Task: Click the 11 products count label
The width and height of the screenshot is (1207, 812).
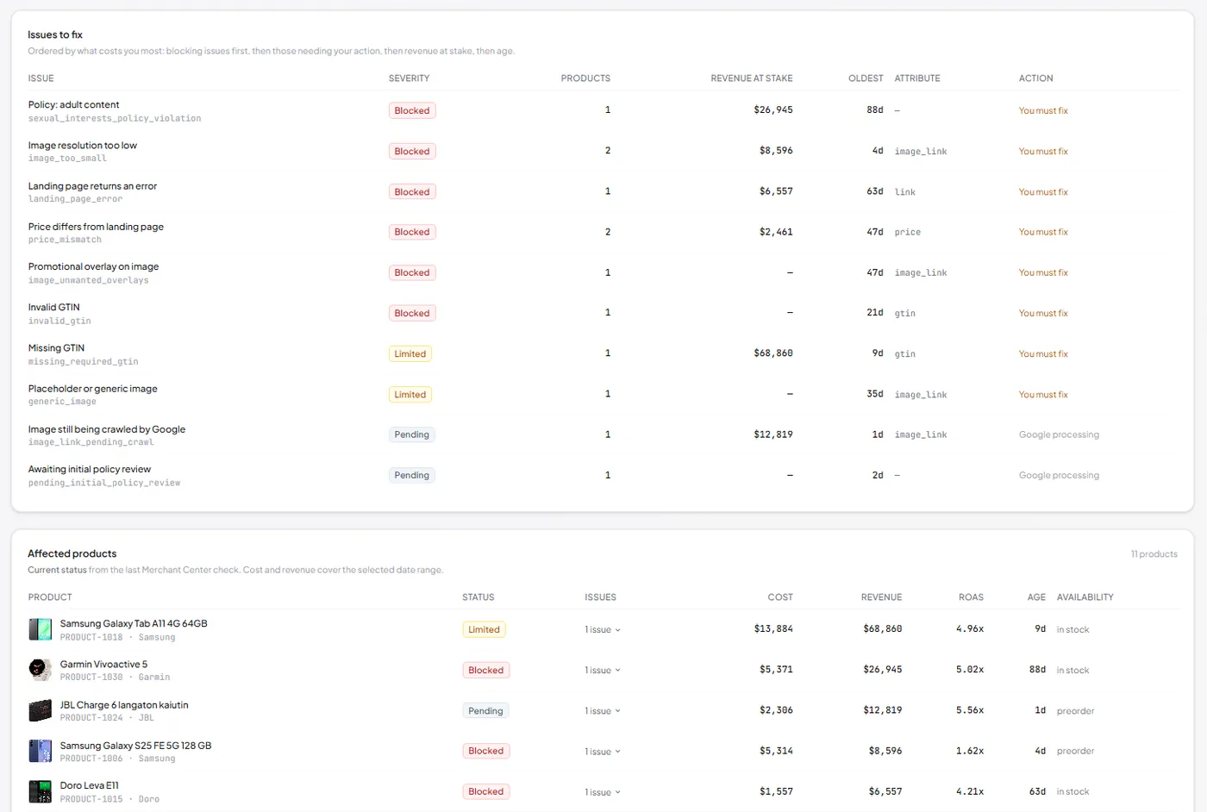Action: point(1154,553)
